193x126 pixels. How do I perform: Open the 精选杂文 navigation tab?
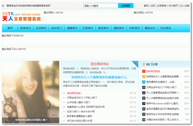pos(150,28)
